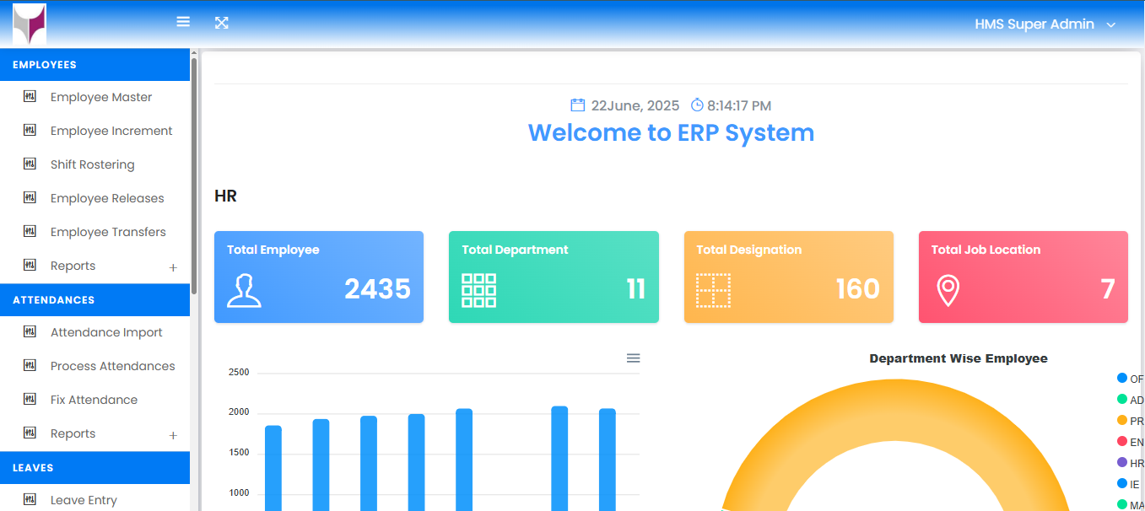Open the Employee Master page
This screenshot has width=1145, height=511.
pyautogui.click(x=101, y=97)
